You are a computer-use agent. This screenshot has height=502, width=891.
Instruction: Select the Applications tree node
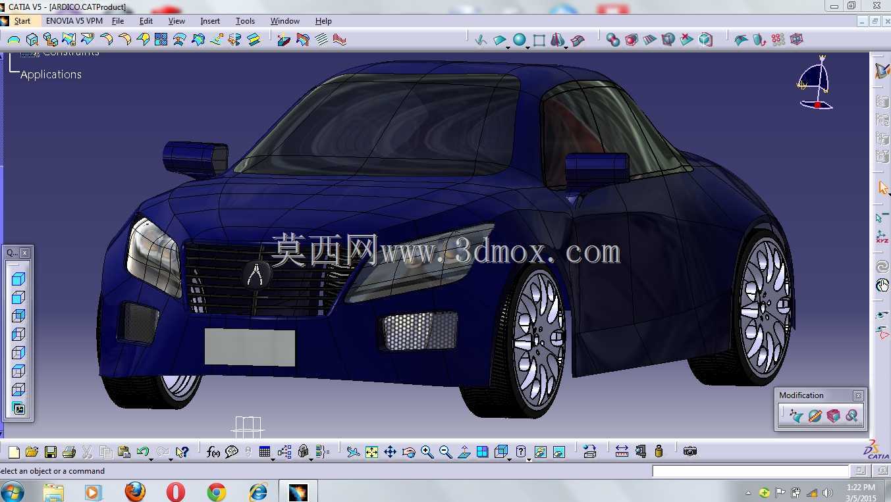click(x=51, y=74)
